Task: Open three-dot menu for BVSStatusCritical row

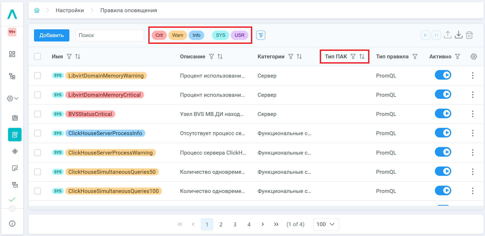Action: pos(473,114)
